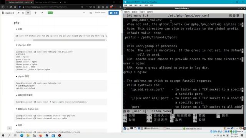
Task: Reload the current Firefox page
Action: [11, 7]
